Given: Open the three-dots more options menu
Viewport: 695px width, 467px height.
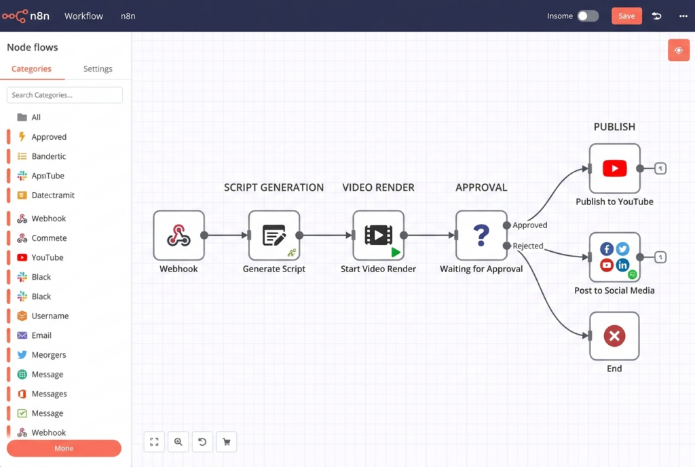Looking at the screenshot, I should [683, 16].
